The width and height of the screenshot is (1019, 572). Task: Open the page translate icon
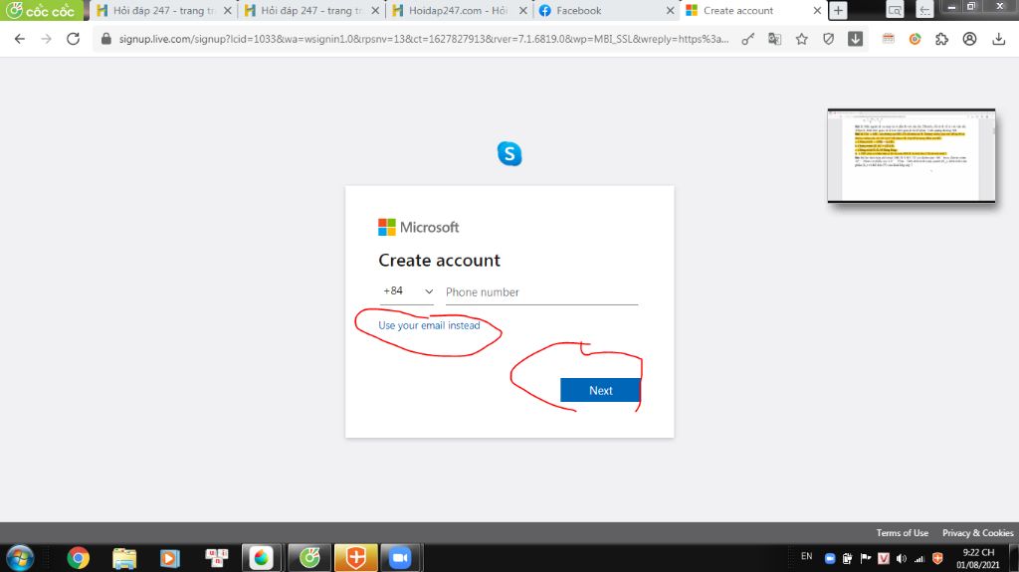click(x=774, y=39)
